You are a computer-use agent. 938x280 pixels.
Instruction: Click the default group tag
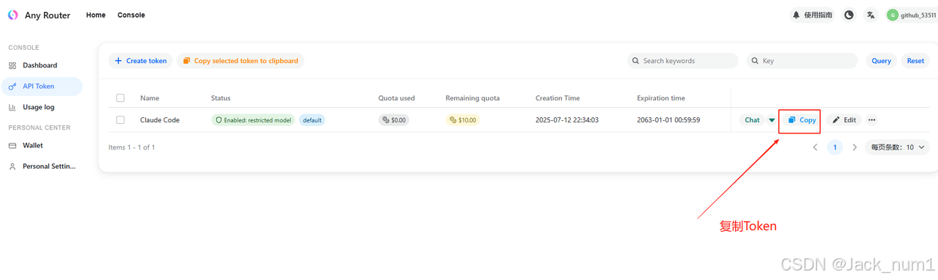[x=312, y=120]
